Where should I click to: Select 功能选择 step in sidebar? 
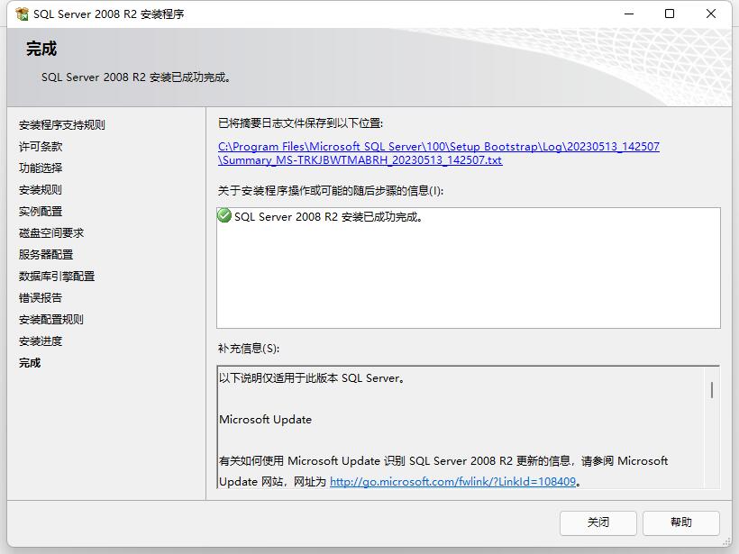coord(41,168)
